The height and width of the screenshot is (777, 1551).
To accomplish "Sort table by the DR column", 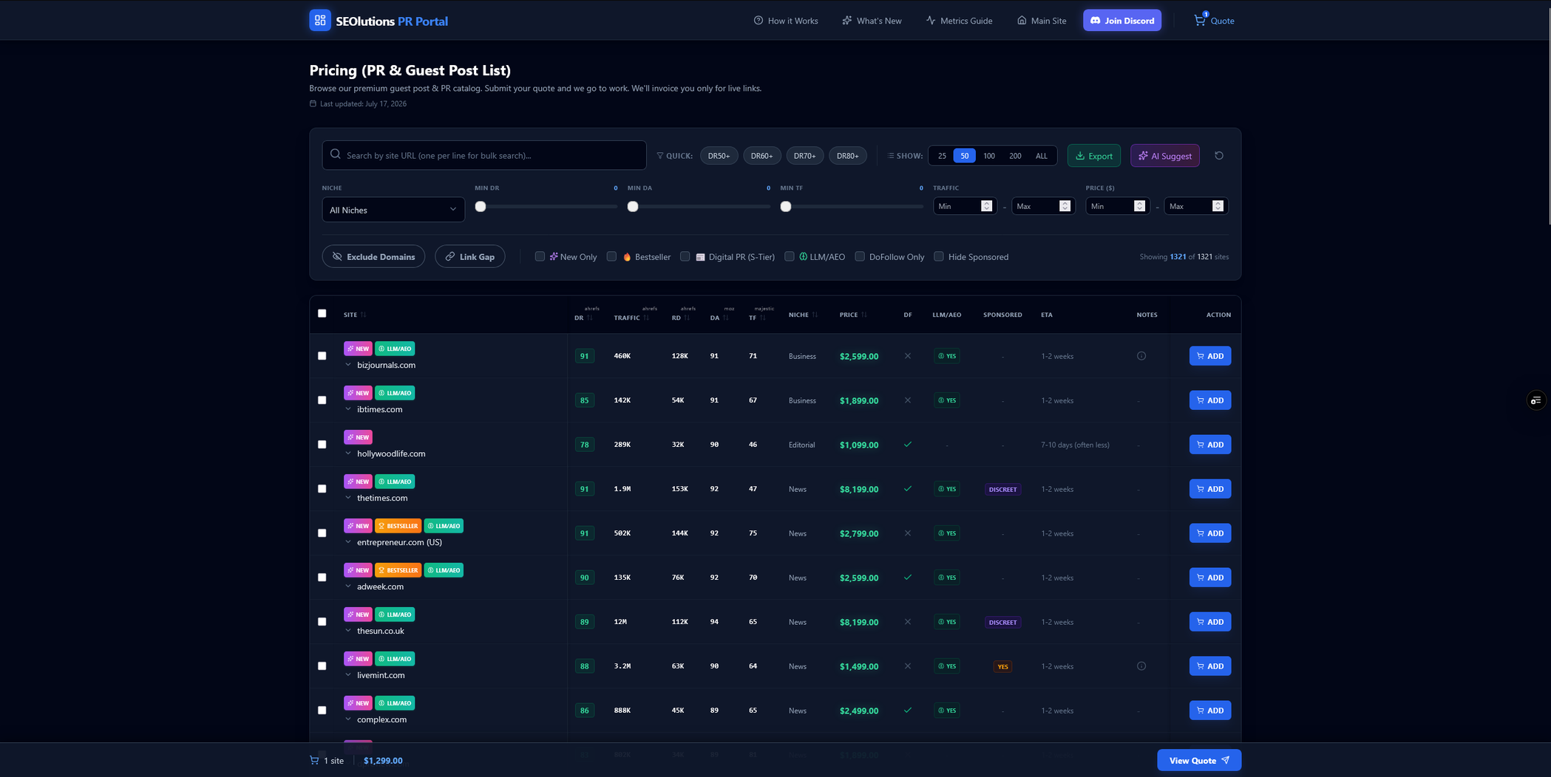I will pyautogui.click(x=583, y=318).
